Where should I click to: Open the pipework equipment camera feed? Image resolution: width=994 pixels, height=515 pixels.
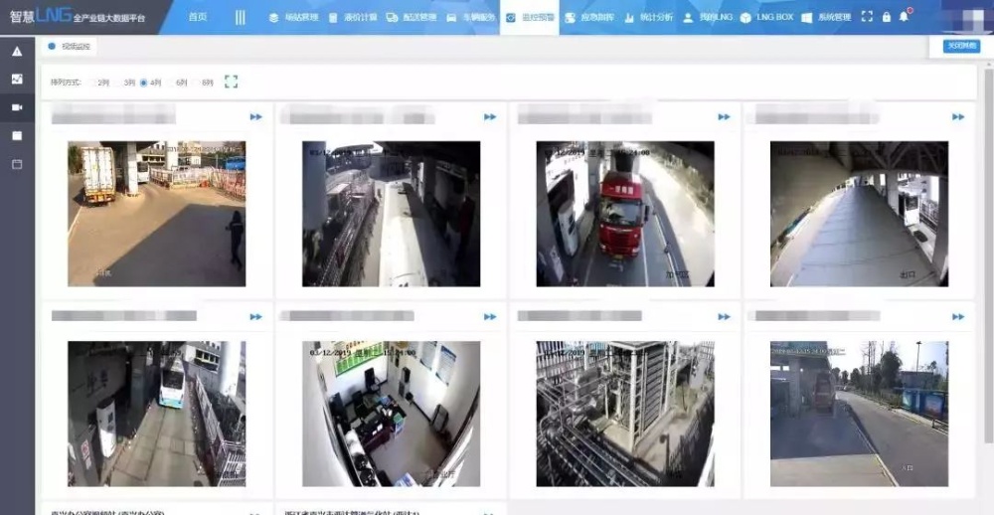pos(625,415)
